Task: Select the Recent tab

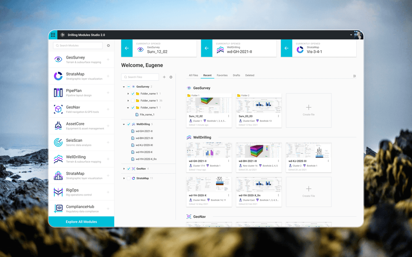Action: 207,75
